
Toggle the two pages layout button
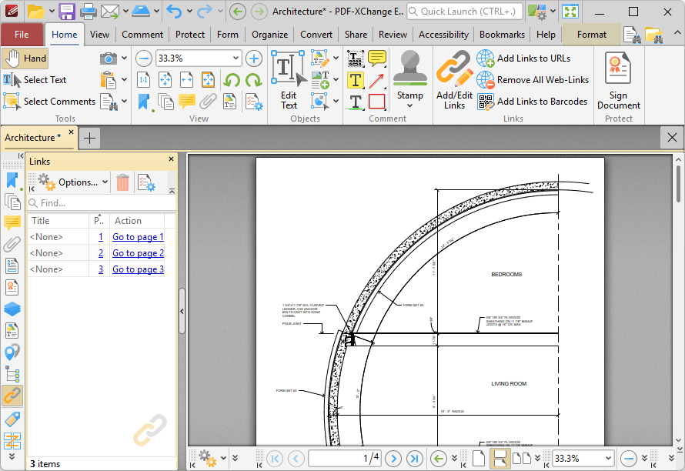click(x=521, y=459)
